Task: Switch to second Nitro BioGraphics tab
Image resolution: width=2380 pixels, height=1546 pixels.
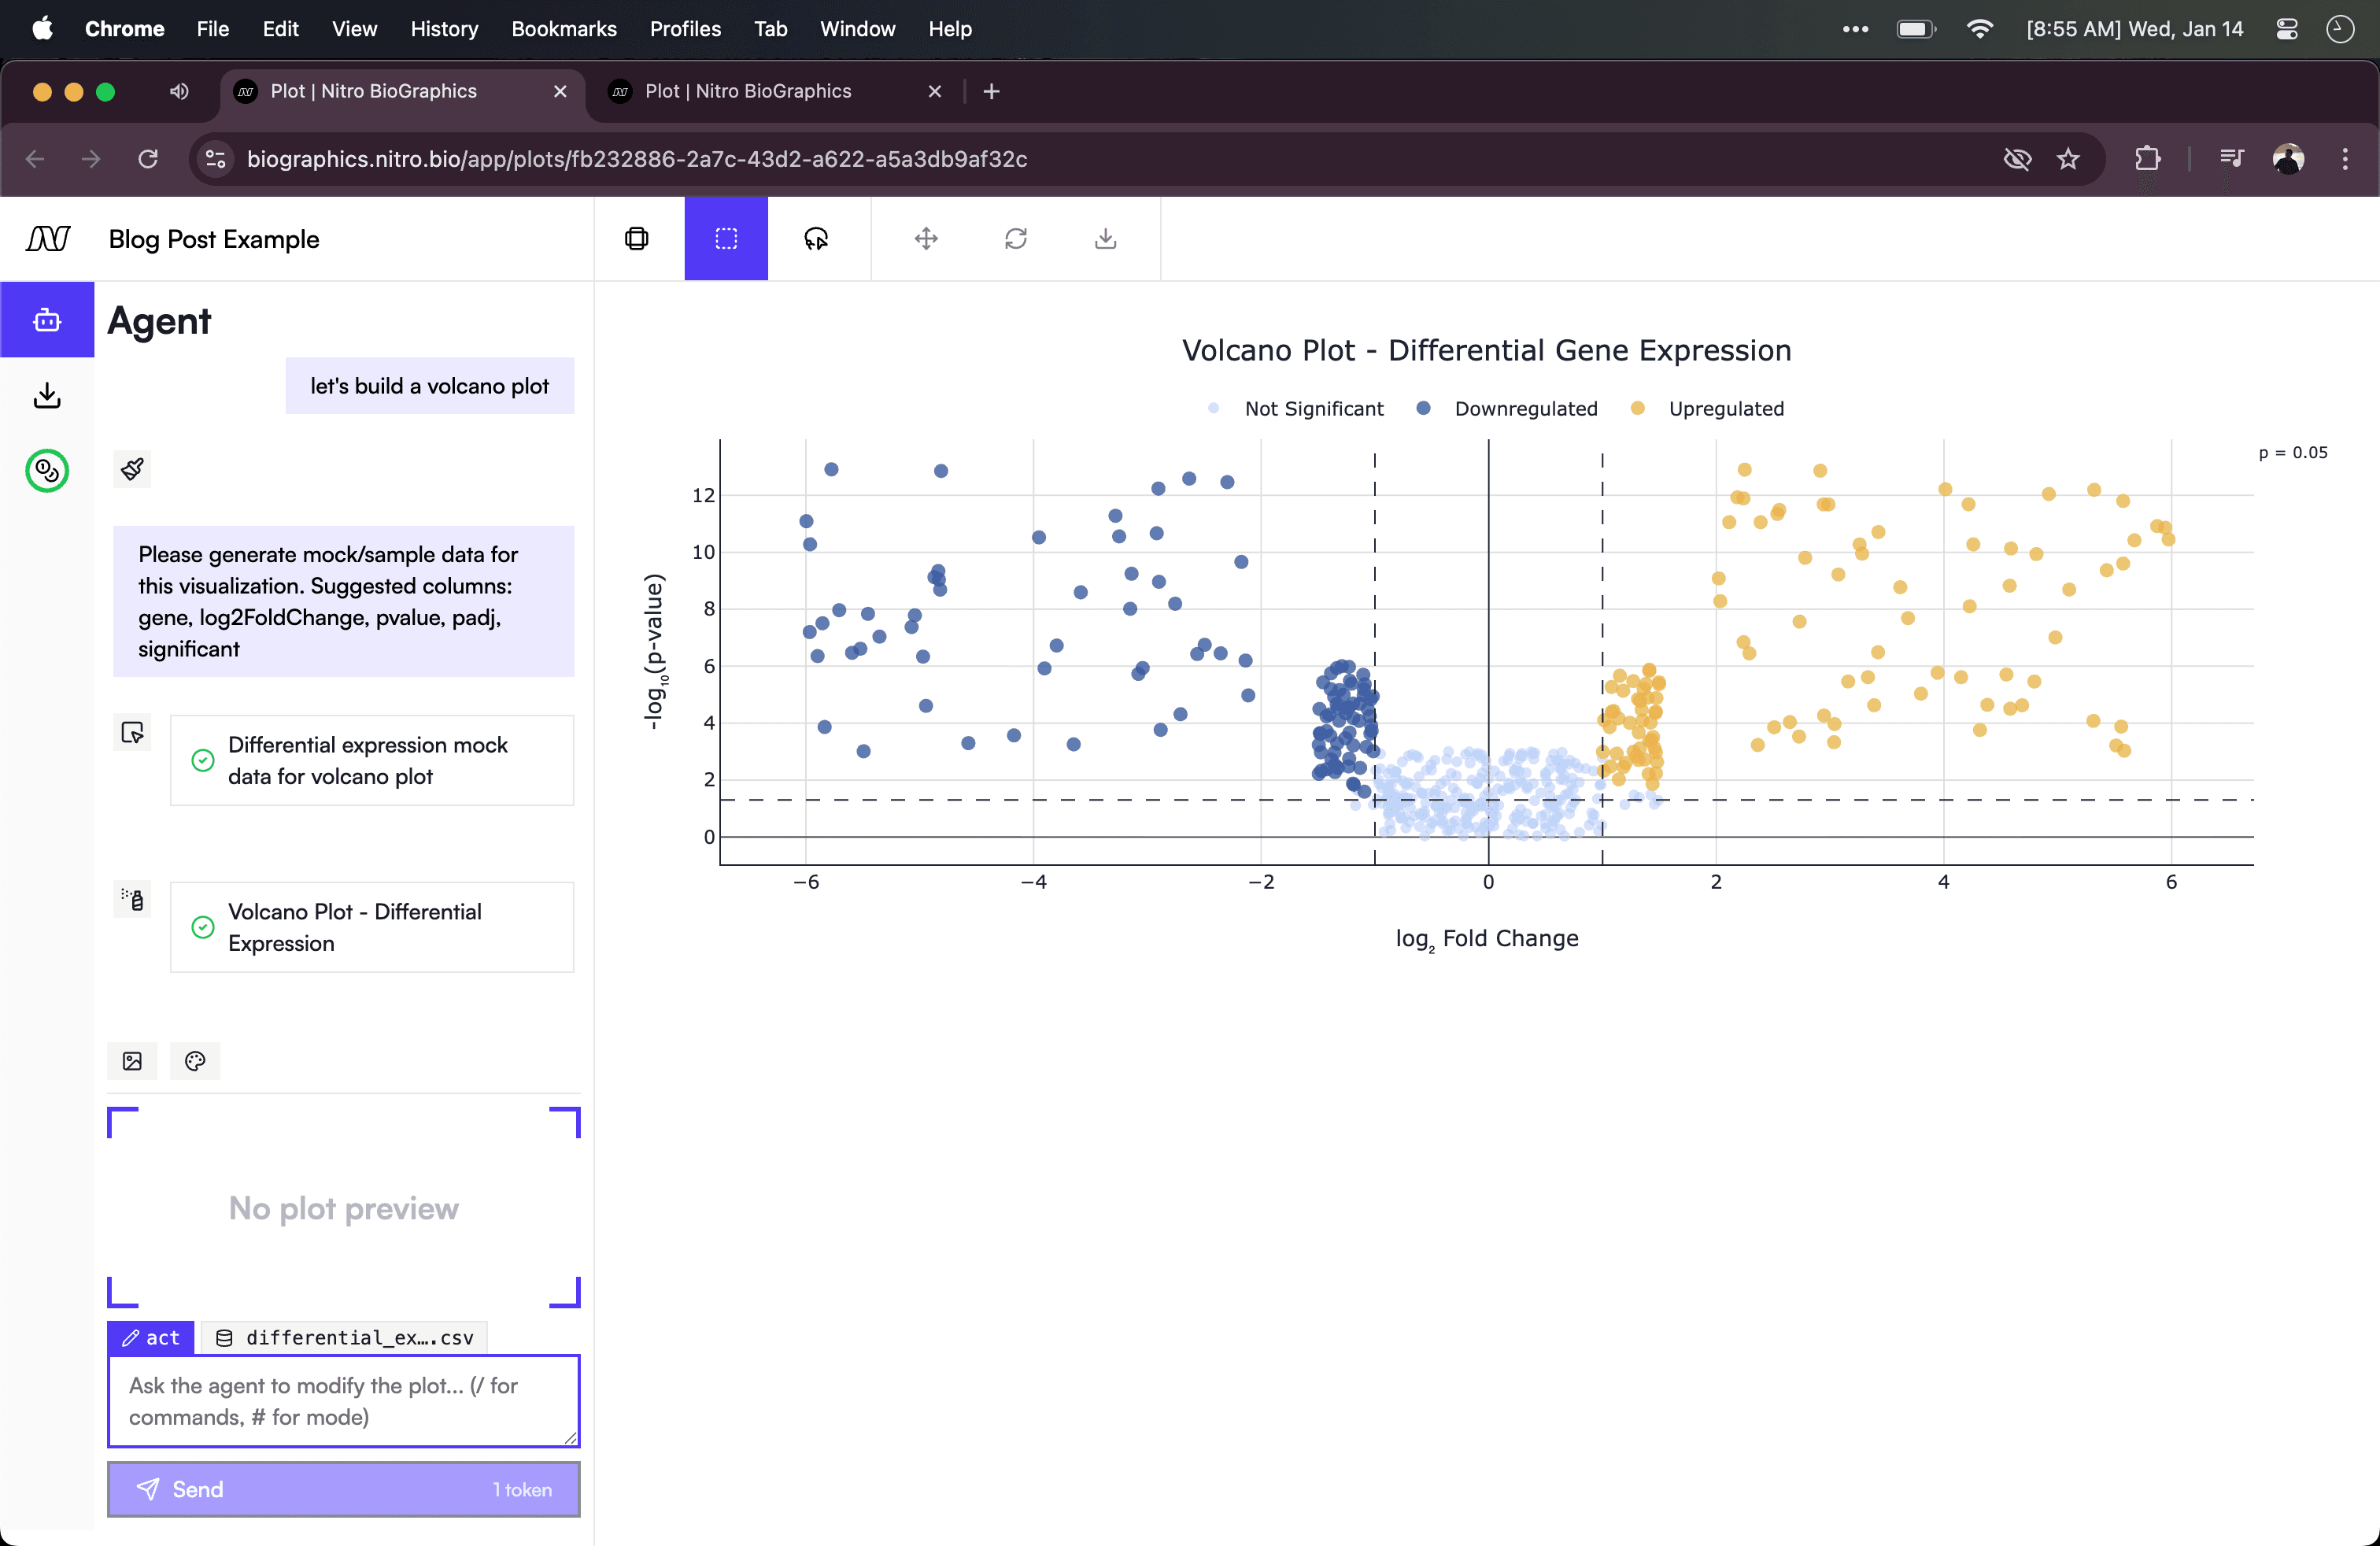Action: [748, 91]
